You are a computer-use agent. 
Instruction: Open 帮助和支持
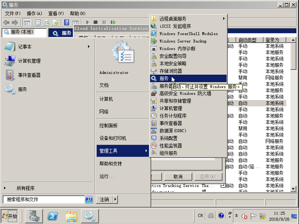pyautogui.click(x=110, y=164)
